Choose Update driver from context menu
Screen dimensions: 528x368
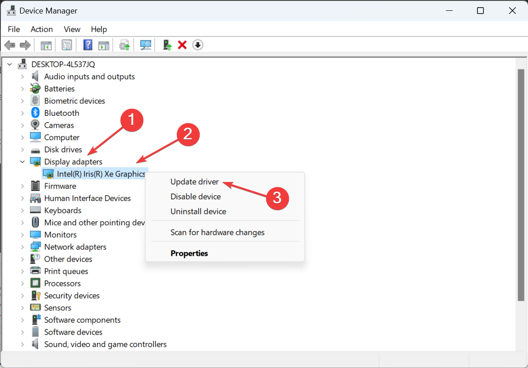click(194, 182)
